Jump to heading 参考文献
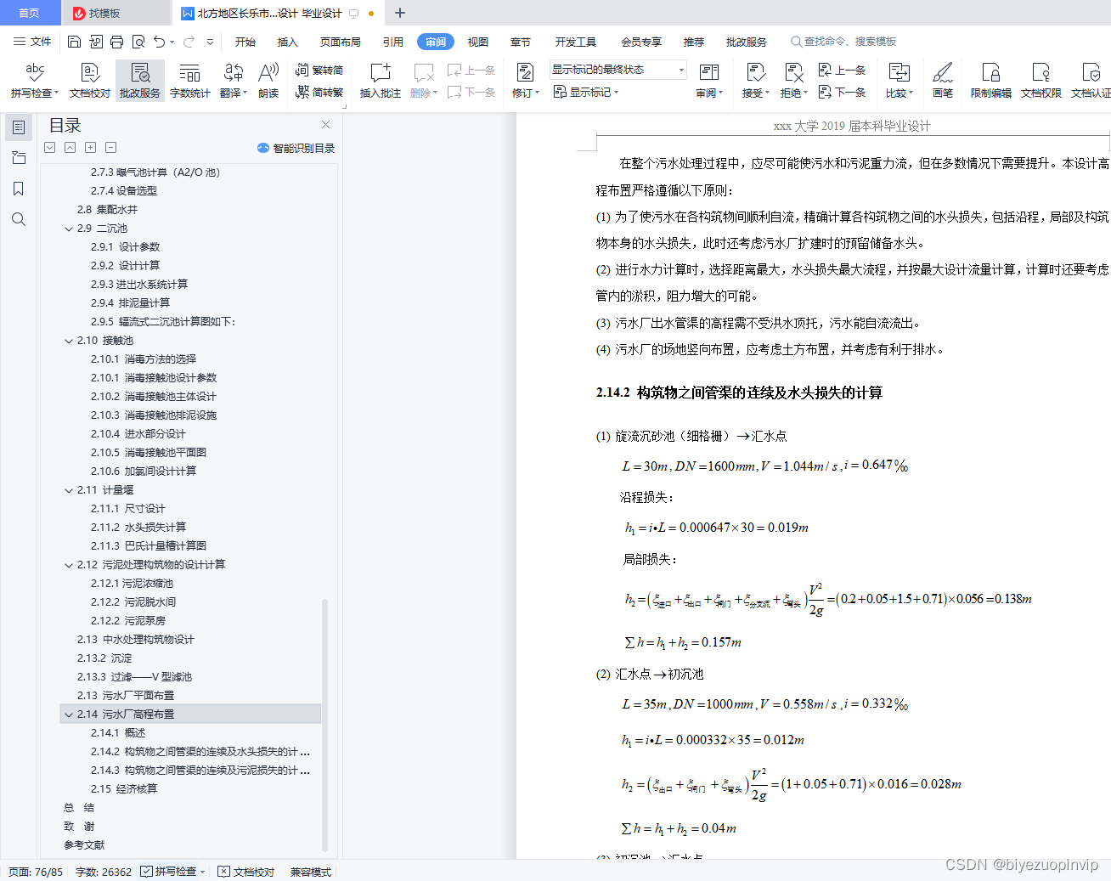 [x=84, y=845]
